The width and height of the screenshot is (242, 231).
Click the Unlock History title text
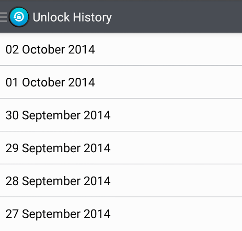pos(72,17)
